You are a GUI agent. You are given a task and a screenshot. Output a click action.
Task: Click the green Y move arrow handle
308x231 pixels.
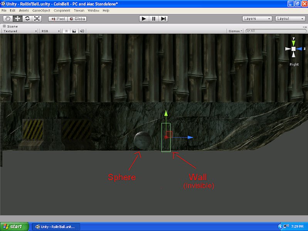pos(166,113)
